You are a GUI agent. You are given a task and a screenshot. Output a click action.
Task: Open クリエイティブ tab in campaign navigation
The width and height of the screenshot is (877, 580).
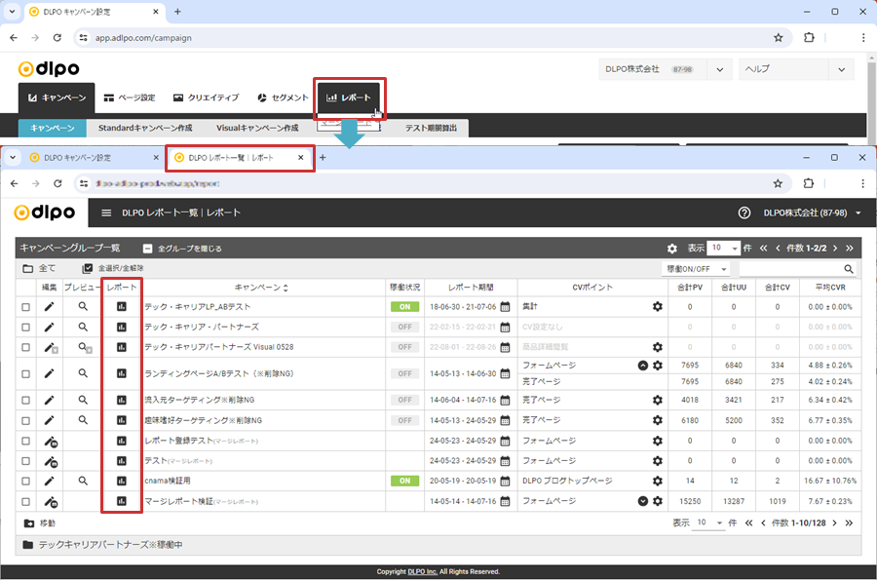coord(206,97)
